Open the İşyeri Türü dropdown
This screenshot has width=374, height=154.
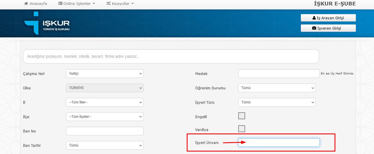click(277, 102)
